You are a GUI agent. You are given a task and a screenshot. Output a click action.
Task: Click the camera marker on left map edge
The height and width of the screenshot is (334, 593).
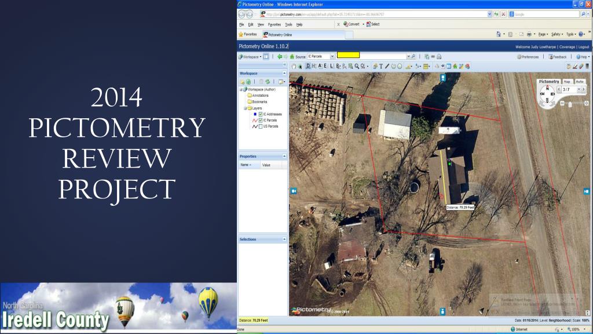(x=294, y=191)
